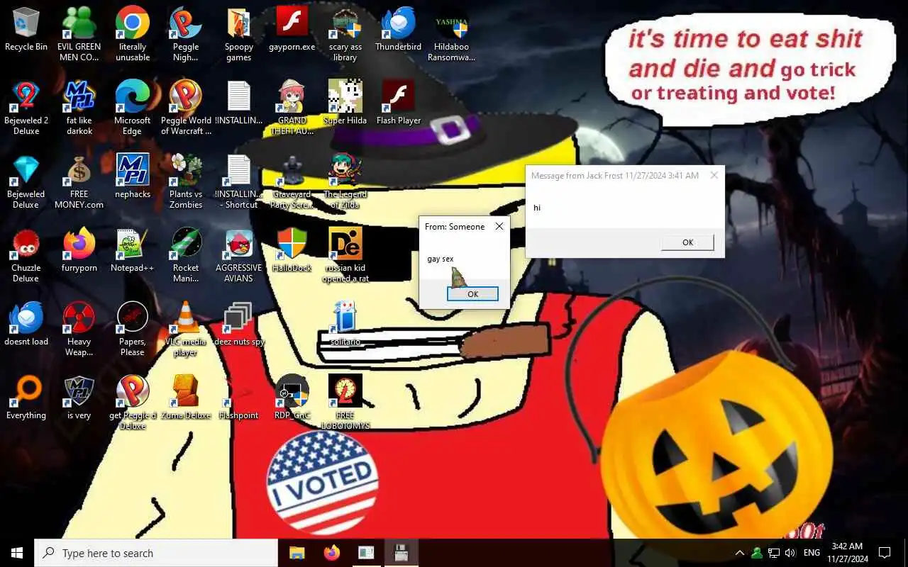Open the Super Hilda icon
The height and width of the screenshot is (567, 908).
click(x=345, y=103)
